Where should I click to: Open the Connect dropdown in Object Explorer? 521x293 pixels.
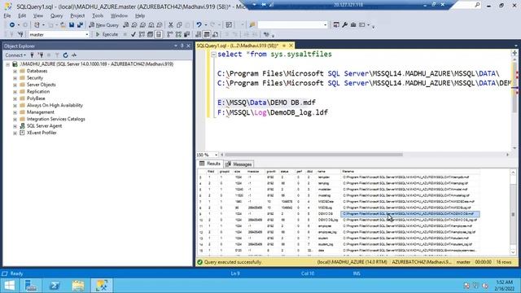click(15, 55)
